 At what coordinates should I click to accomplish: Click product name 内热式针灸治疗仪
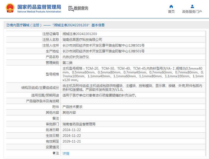(76, 57)
